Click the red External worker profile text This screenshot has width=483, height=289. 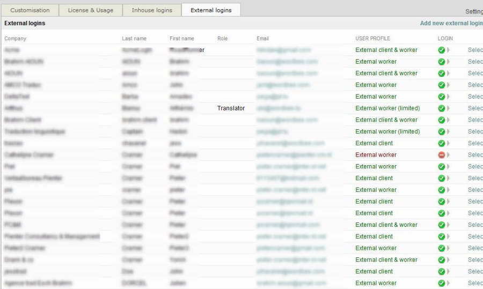pos(376,155)
